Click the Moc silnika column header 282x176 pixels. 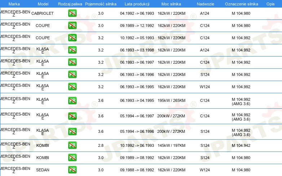[x=171, y=4]
